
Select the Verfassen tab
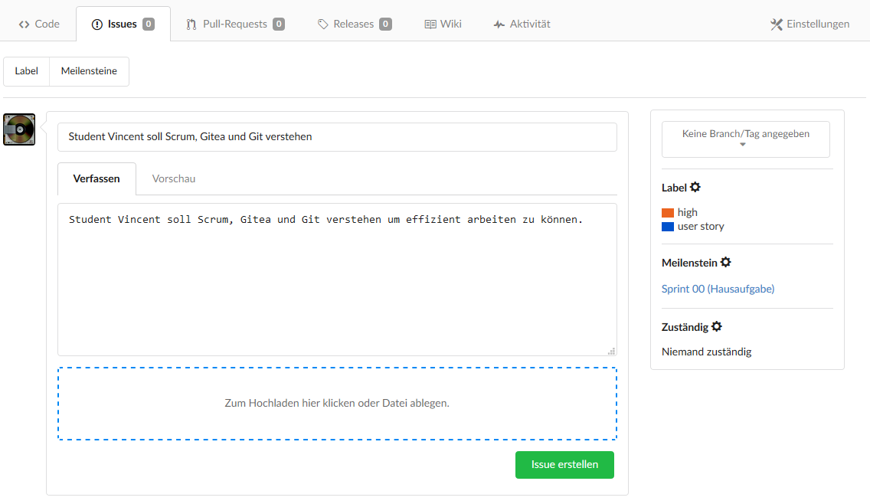[x=96, y=179]
